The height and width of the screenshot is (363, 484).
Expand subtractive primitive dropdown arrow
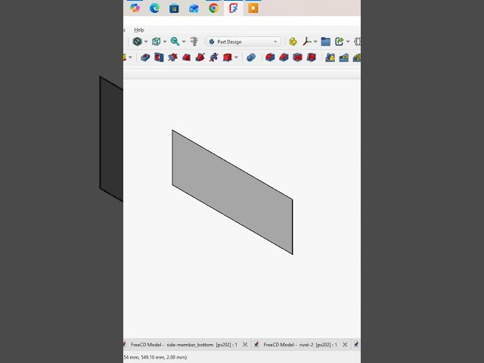236,57
